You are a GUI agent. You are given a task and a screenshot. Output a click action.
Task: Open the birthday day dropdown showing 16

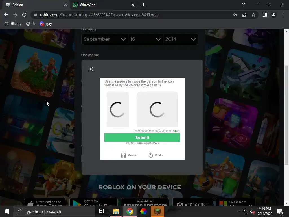point(145,39)
